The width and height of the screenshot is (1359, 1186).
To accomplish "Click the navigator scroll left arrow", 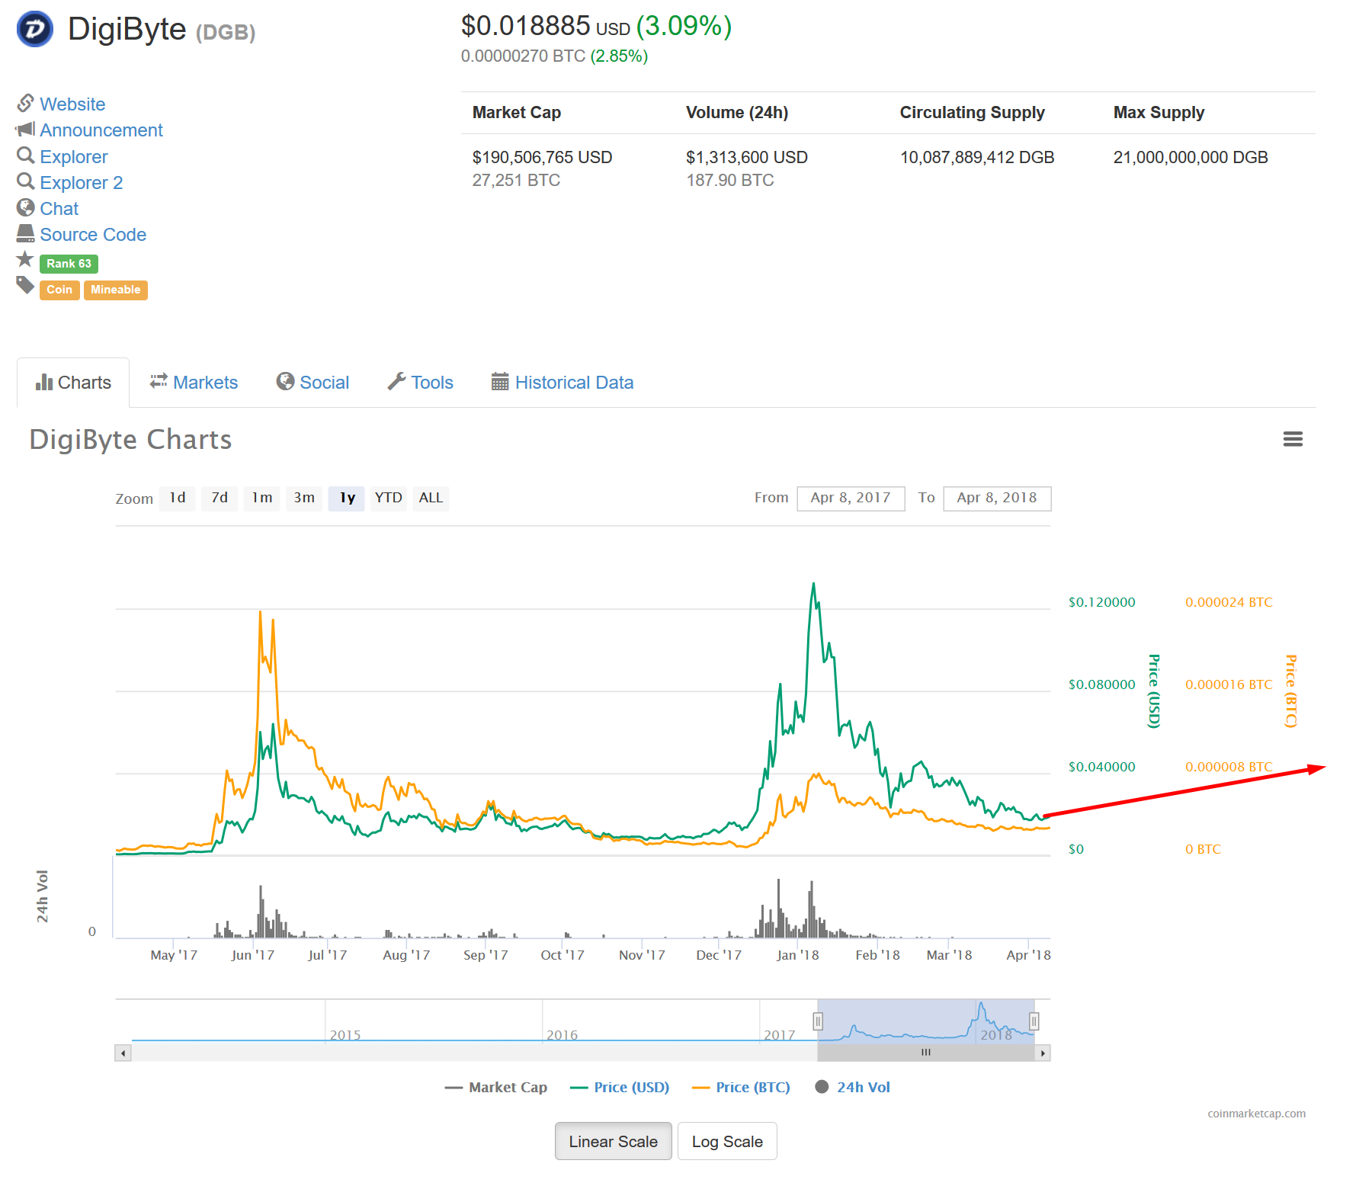I will 123,1053.
